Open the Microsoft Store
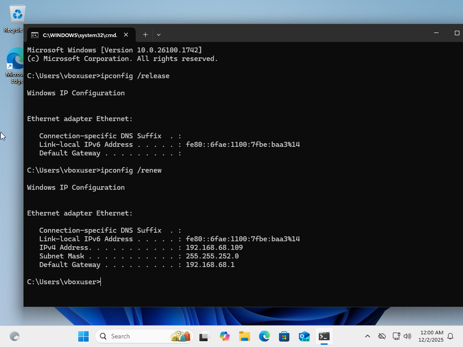Screen dimensions: 463x347 [284, 336]
